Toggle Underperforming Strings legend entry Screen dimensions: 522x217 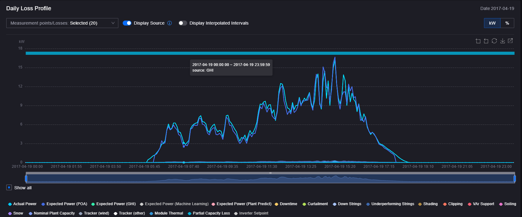coord(390,204)
